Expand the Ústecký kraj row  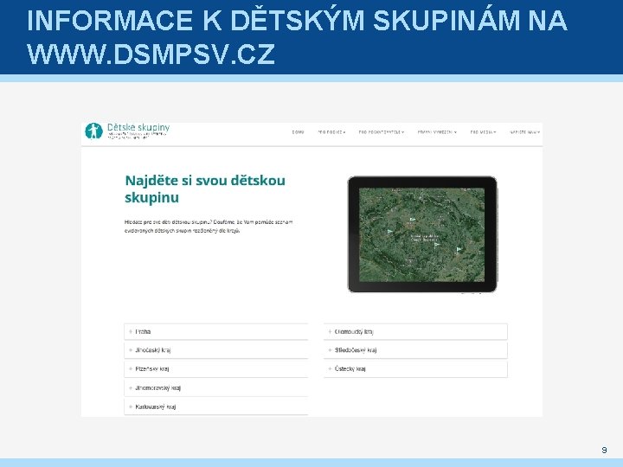click(415, 369)
